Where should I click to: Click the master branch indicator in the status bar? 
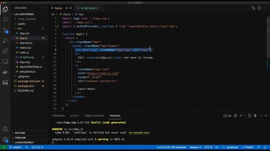[16, 147]
